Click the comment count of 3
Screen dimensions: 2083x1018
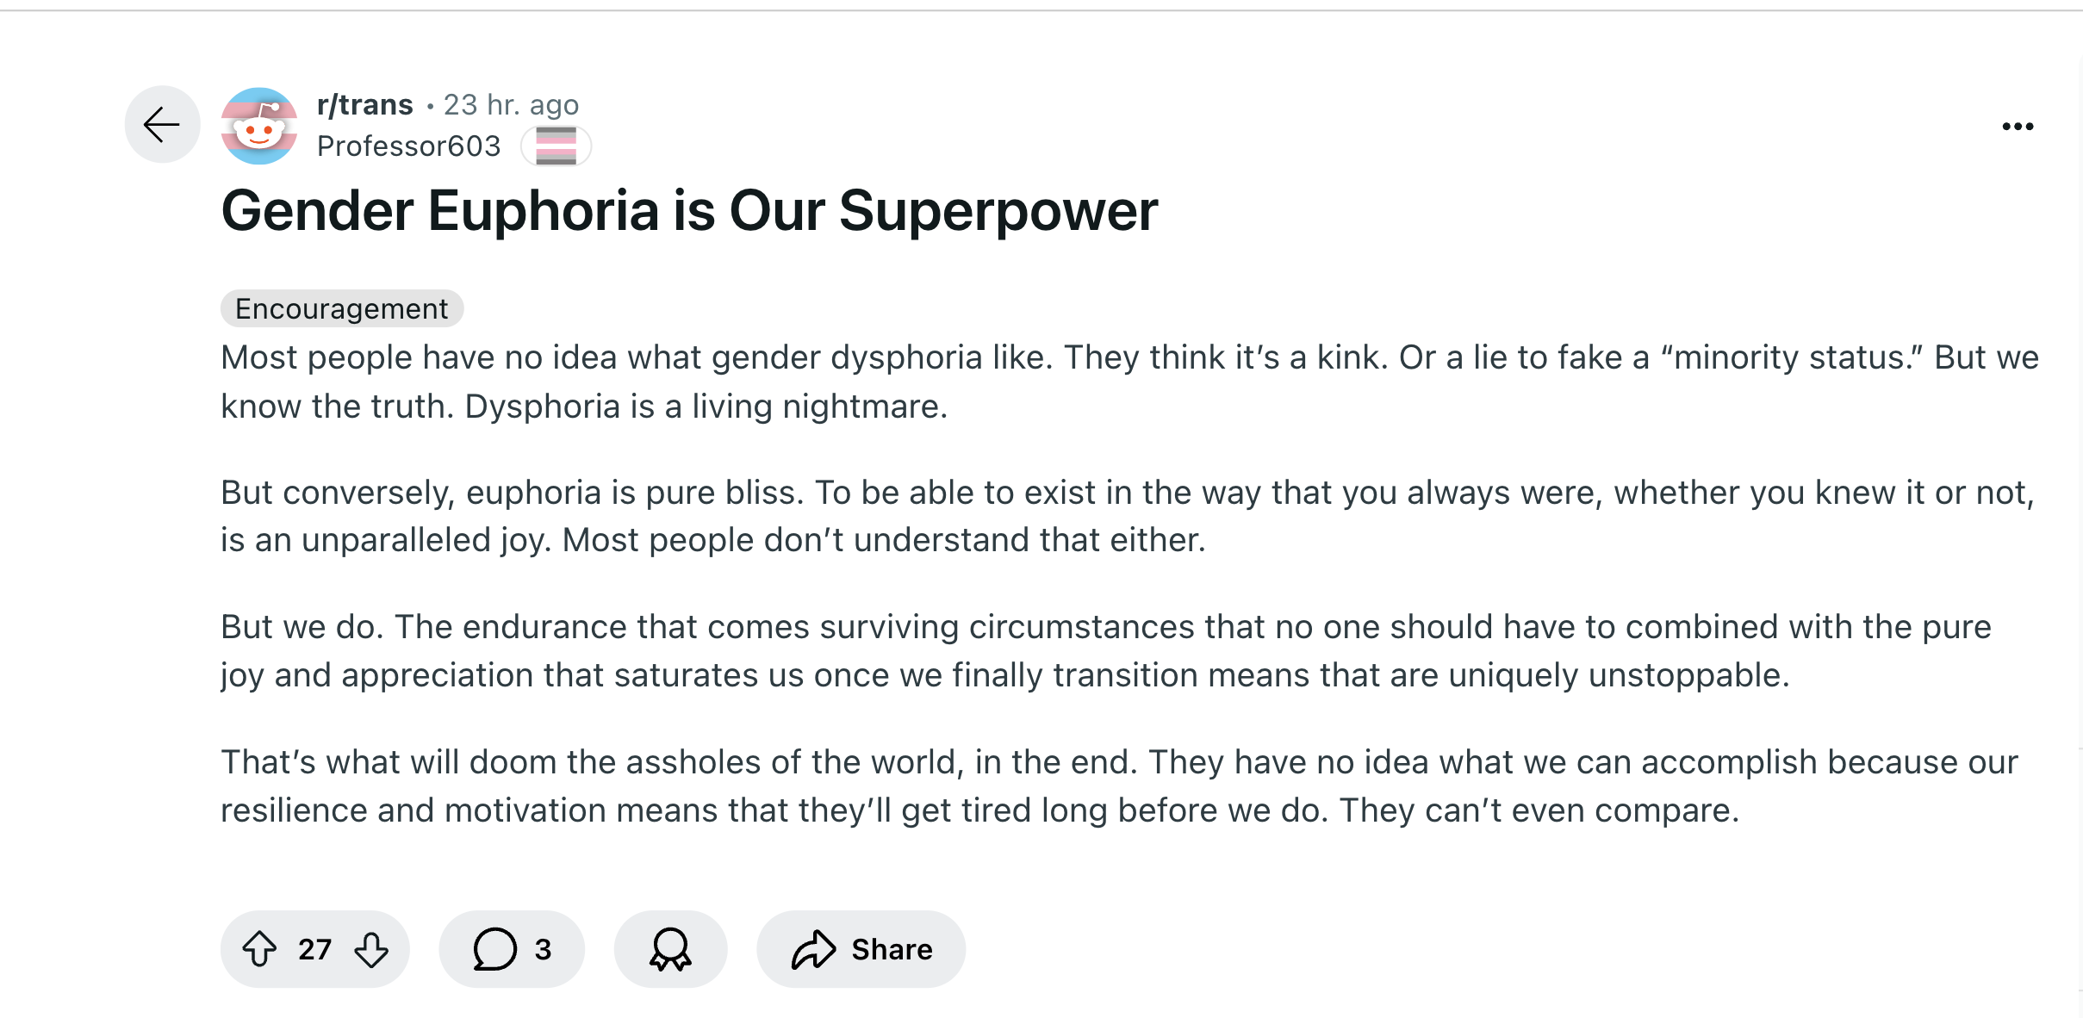543,949
